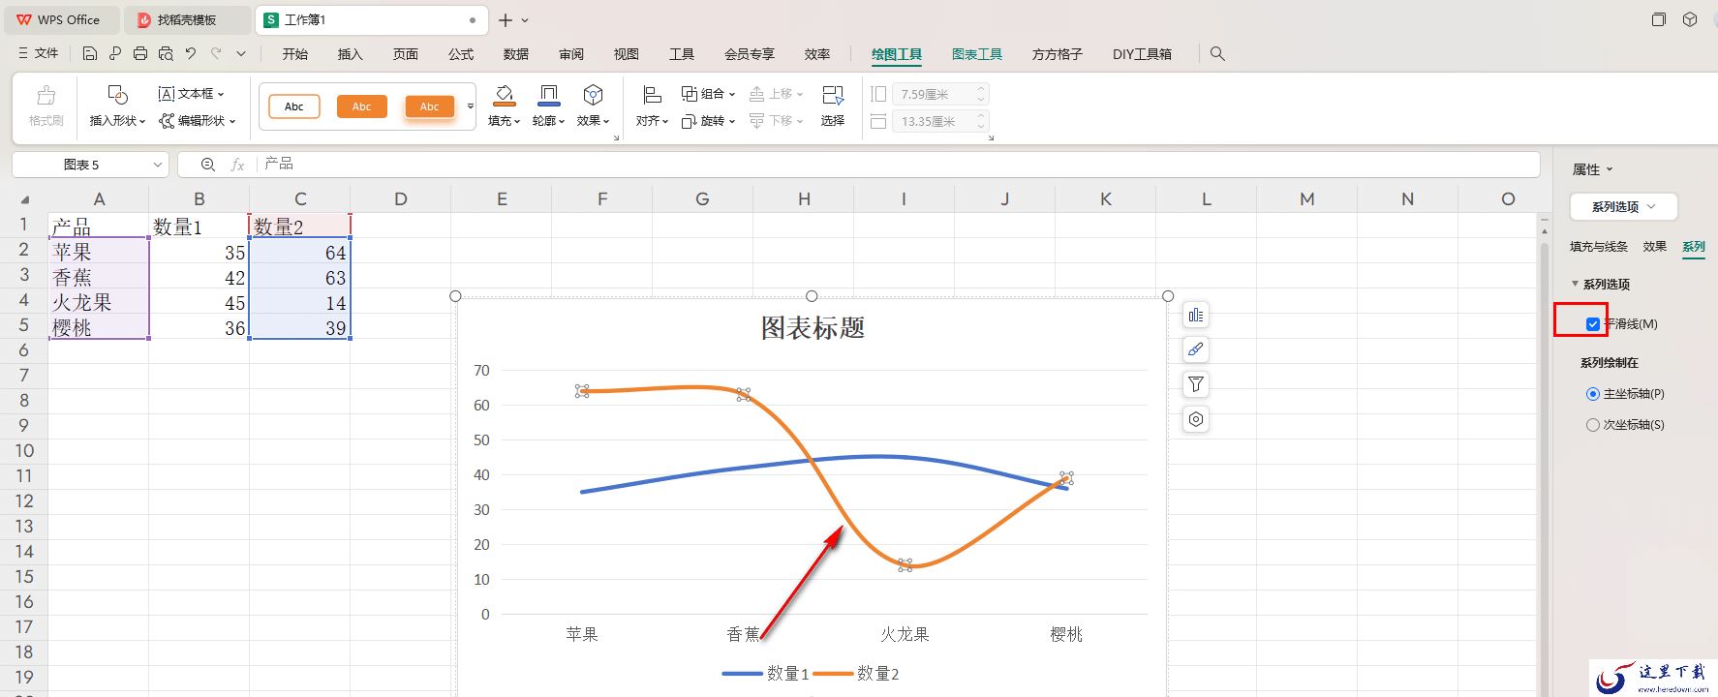Screen dimensions: 1718x697
Task: Select cell C4 with value 14
Action: coord(300,303)
